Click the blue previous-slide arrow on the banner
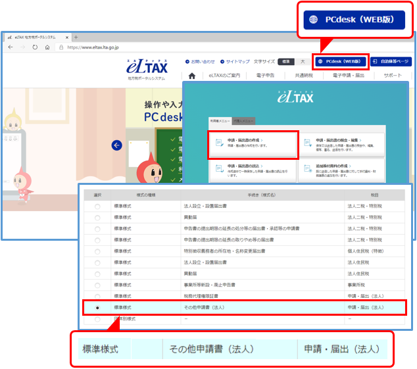The width and height of the screenshot is (417, 369). pyautogui.click(x=117, y=145)
